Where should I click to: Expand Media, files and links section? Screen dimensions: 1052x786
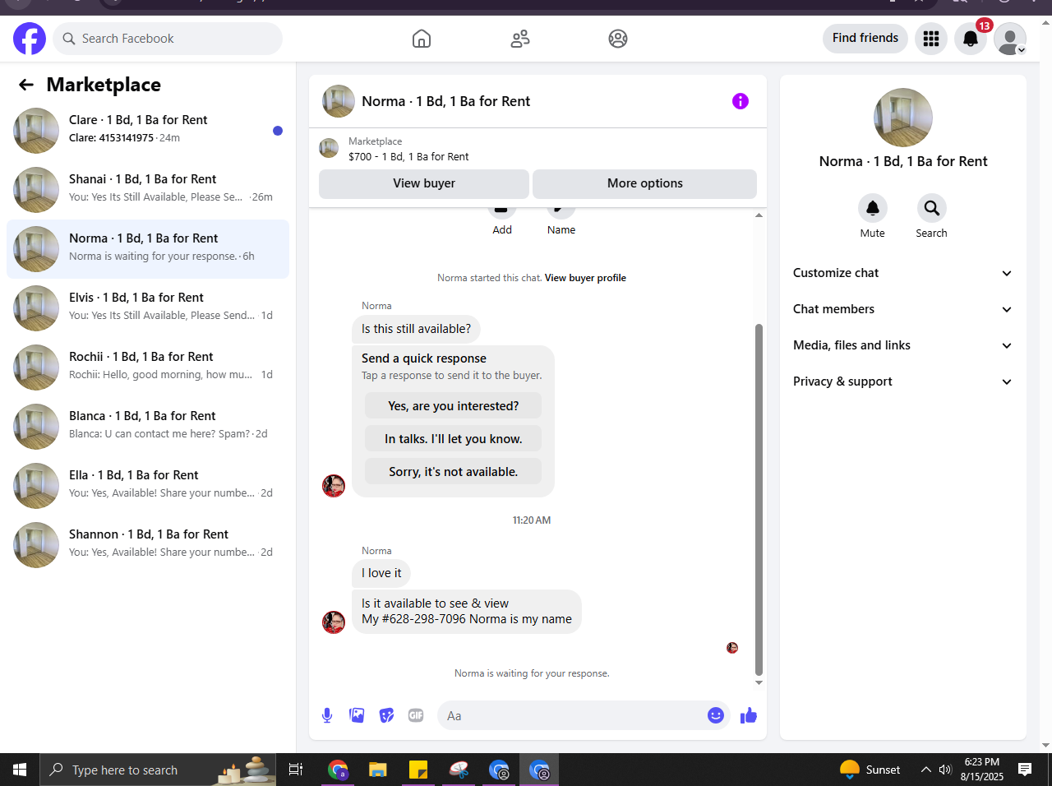pyautogui.click(x=902, y=345)
